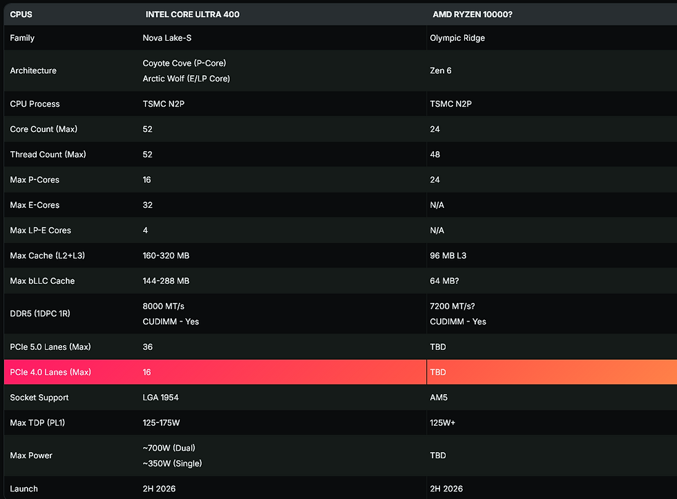
Task: Select the Thread Count value 48
Action: point(435,155)
